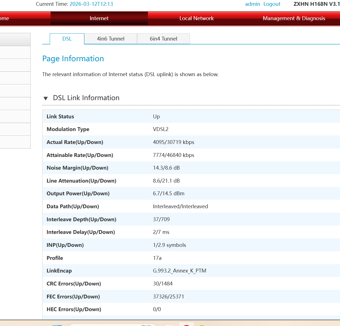Select the 14.3/8.6 dB value
Viewport: 340px width, 326px height.
click(x=166, y=168)
